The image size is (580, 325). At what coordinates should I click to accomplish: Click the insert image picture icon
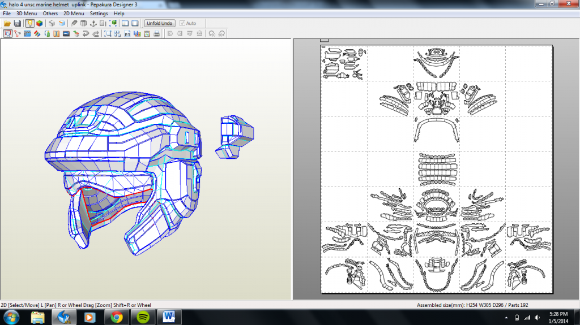(66, 33)
